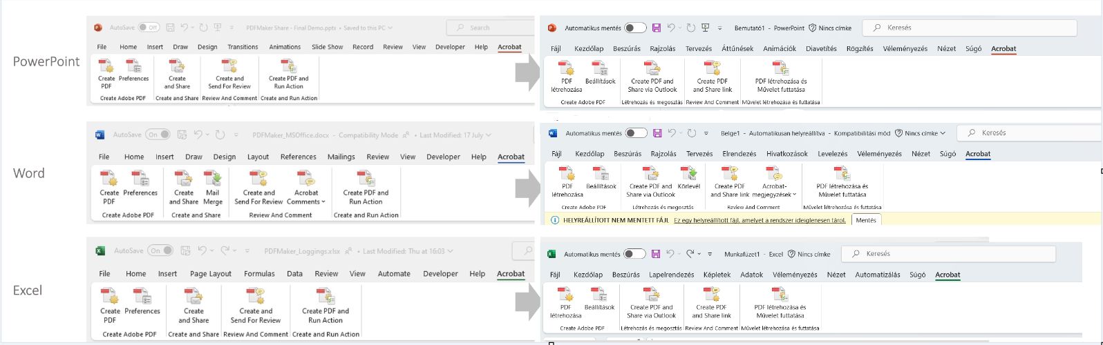Click Create and Share in English Excel ribbon

pyautogui.click(x=194, y=306)
